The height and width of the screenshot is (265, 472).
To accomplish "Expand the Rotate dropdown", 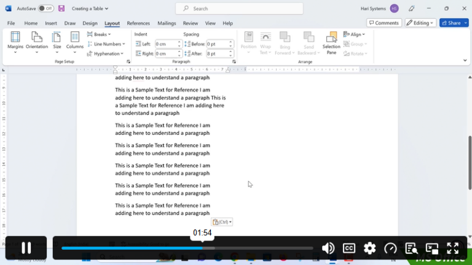I will pyautogui.click(x=355, y=53).
